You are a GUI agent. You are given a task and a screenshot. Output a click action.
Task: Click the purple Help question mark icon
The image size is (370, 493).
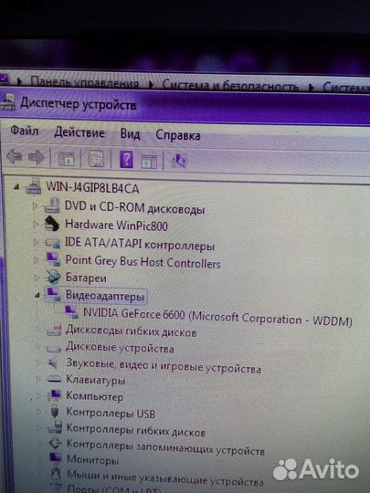click(126, 160)
